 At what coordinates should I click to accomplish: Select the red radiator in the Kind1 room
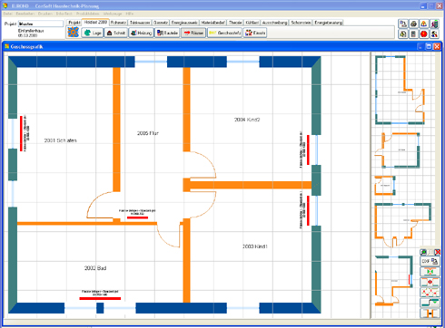pos(308,210)
